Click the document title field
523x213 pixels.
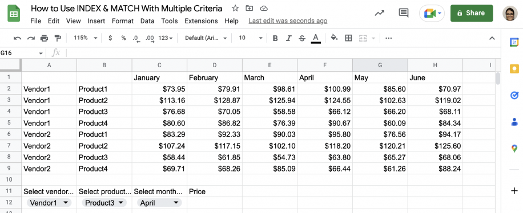coord(126,9)
